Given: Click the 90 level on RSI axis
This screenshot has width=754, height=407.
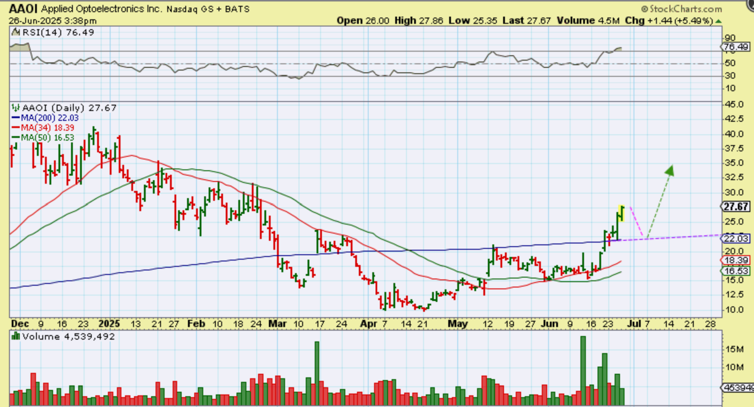Looking at the screenshot, I should 730,38.
